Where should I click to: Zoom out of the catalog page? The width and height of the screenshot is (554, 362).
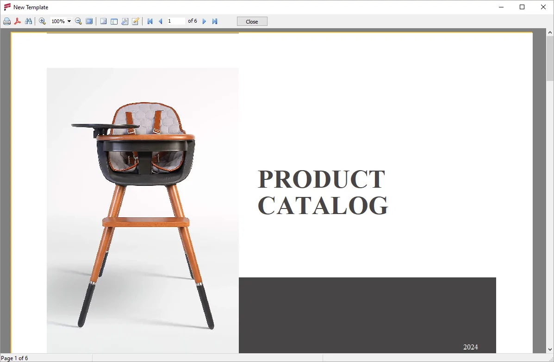tap(78, 21)
